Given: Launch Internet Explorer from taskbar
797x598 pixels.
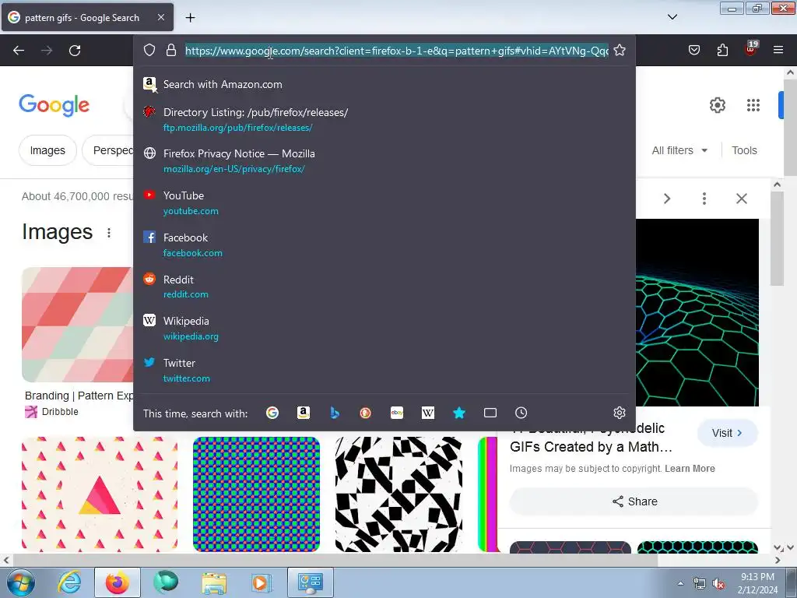Looking at the screenshot, I should pyautogui.click(x=69, y=582).
